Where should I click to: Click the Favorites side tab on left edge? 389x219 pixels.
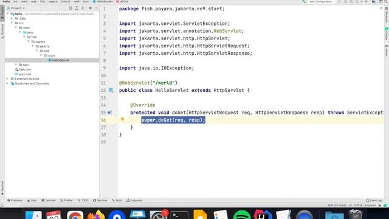click(2, 188)
